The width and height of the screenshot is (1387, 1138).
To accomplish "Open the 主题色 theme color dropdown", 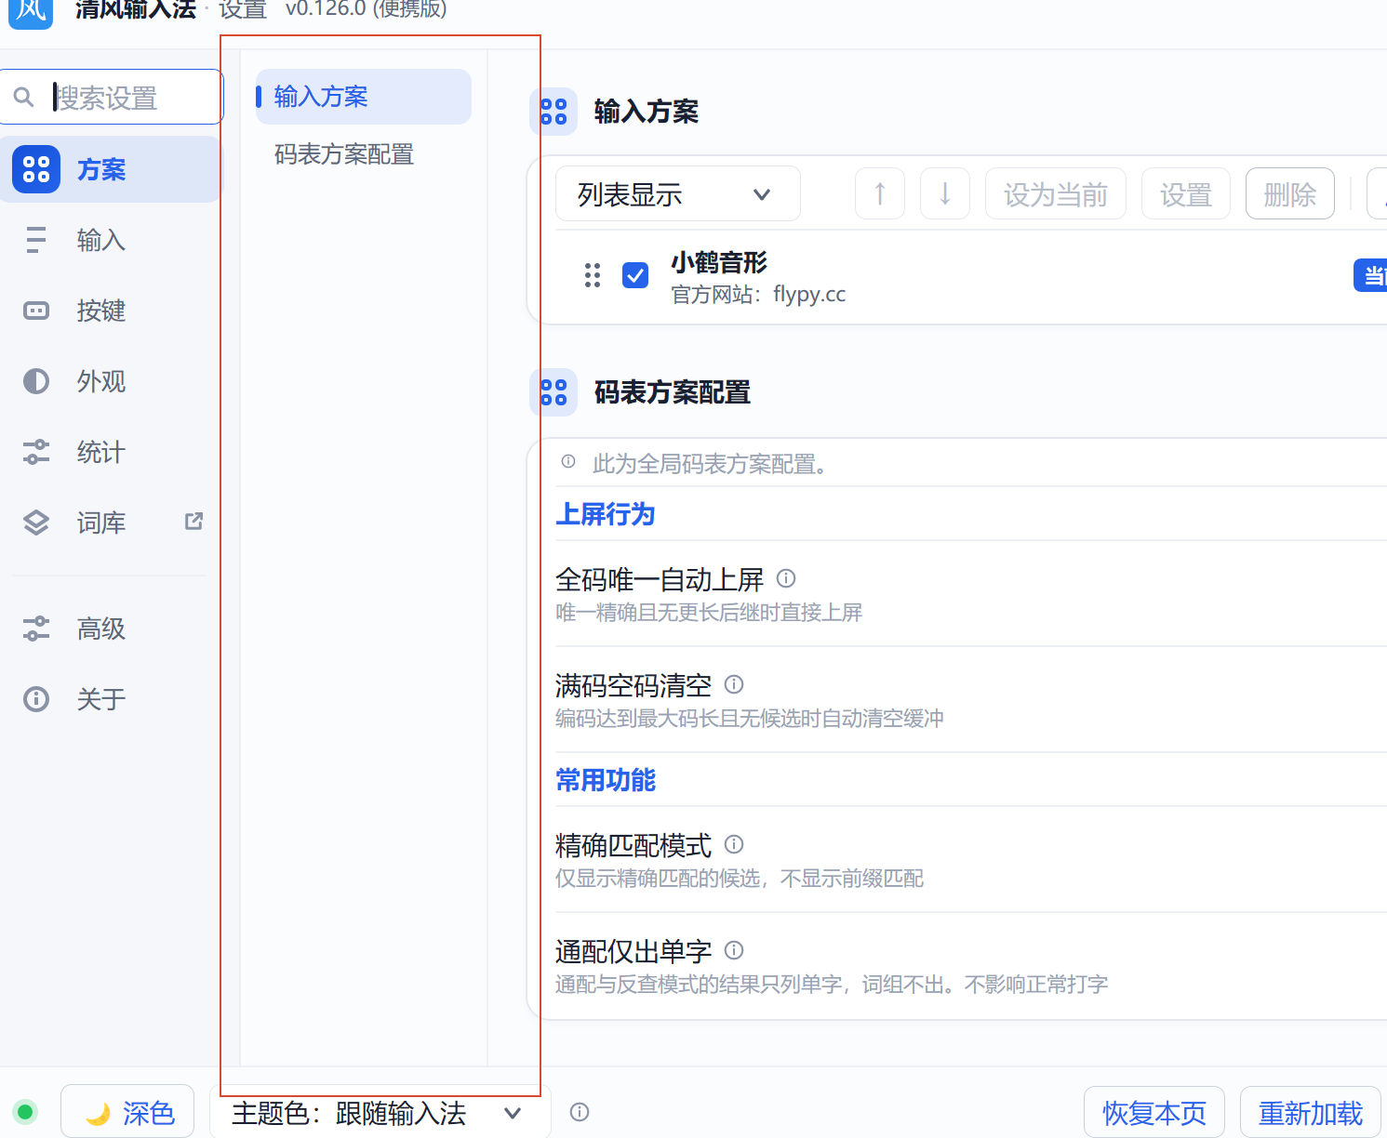I will (380, 1112).
